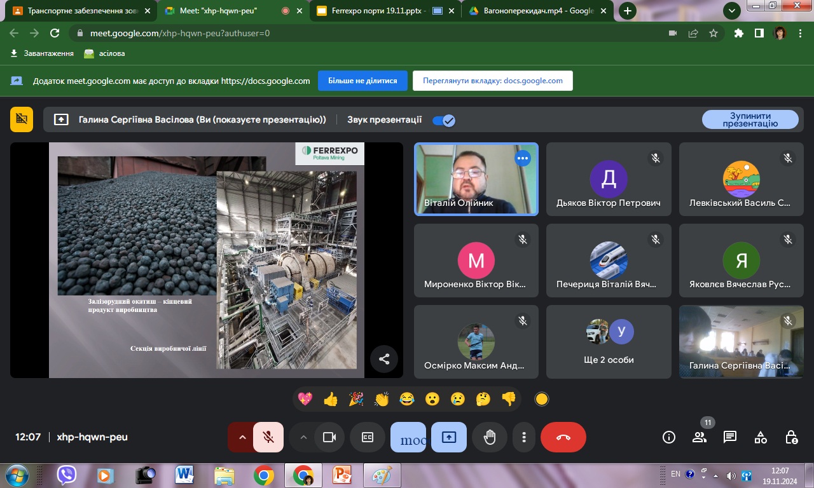Reload the Meet page

click(x=55, y=33)
